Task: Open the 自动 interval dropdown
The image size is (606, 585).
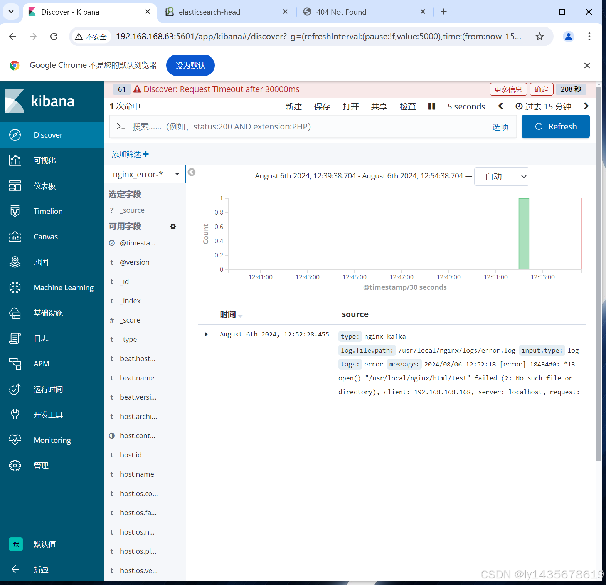Action: pyautogui.click(x=502, y=177)
